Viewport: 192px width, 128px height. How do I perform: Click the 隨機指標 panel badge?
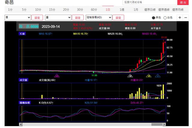(24, 103)
